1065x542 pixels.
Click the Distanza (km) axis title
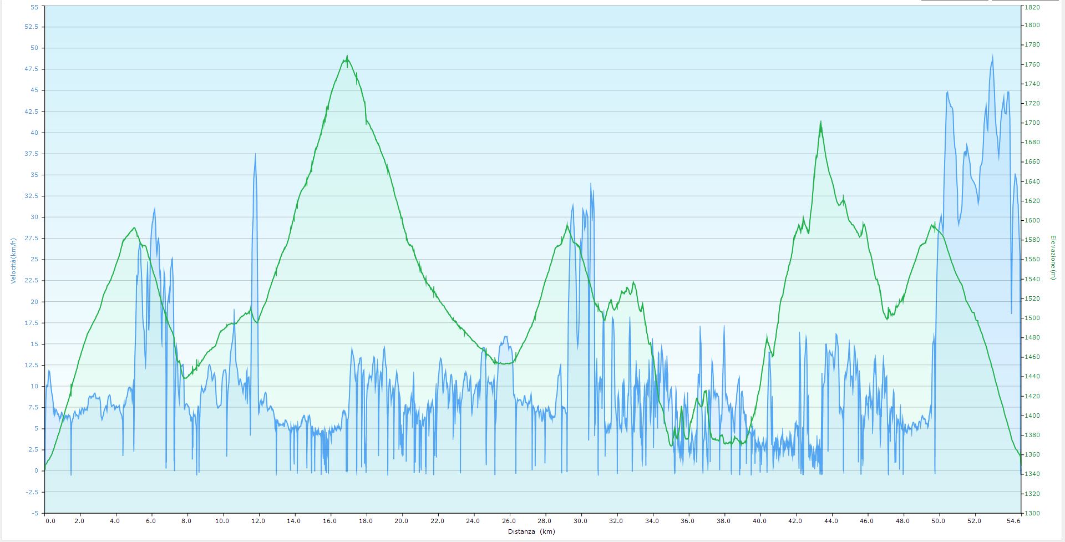[531, 531]
